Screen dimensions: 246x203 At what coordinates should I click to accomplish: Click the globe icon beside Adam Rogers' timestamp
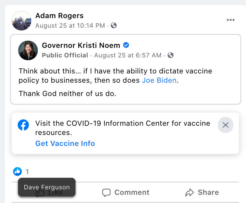coord(114,26)
